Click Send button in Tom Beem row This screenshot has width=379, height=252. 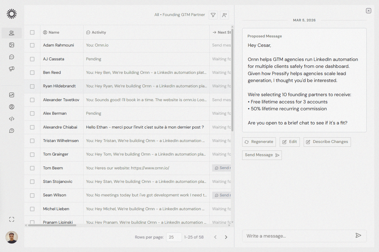tap(222, 168)
